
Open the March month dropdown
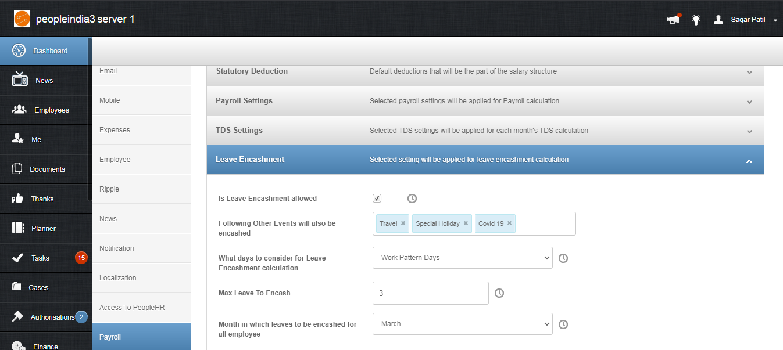(463, 324)
